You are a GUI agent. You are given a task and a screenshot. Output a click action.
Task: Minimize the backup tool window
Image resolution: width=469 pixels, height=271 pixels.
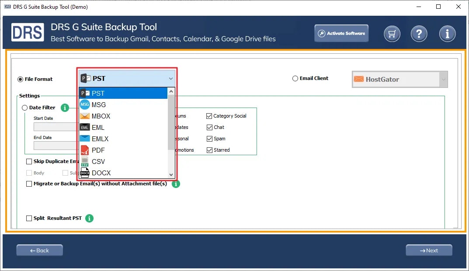coord(419,7)
